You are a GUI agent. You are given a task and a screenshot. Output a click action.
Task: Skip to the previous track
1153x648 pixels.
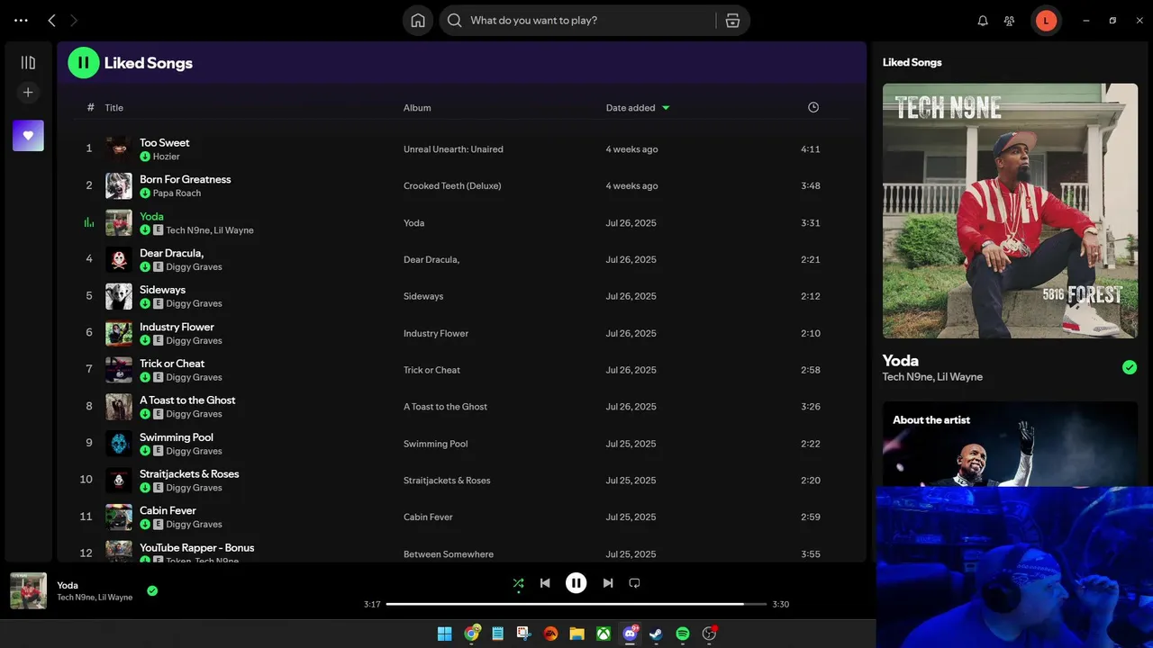pyautogui.click(x=545, y=583)
